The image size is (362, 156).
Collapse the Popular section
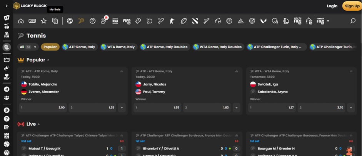(48, 60)
